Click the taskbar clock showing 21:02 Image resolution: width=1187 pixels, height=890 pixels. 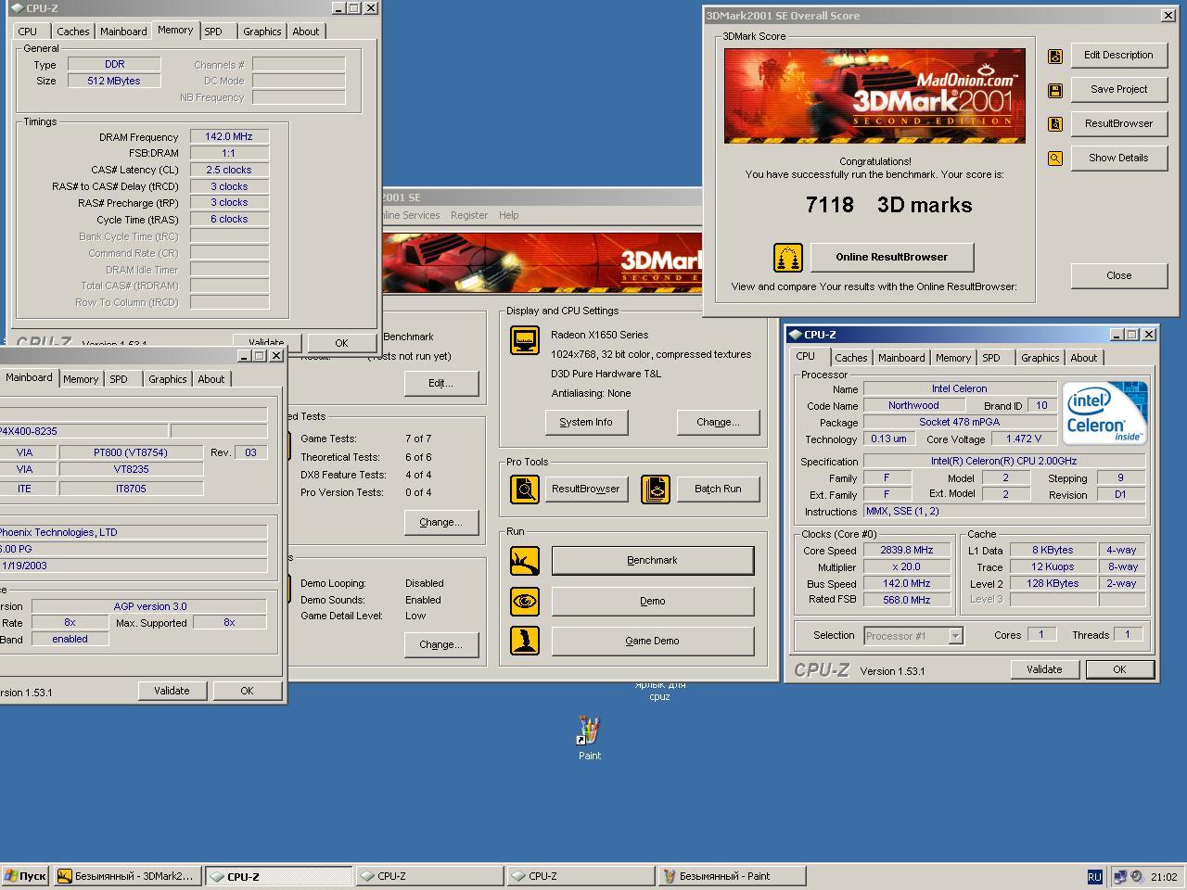point(1164,877)
